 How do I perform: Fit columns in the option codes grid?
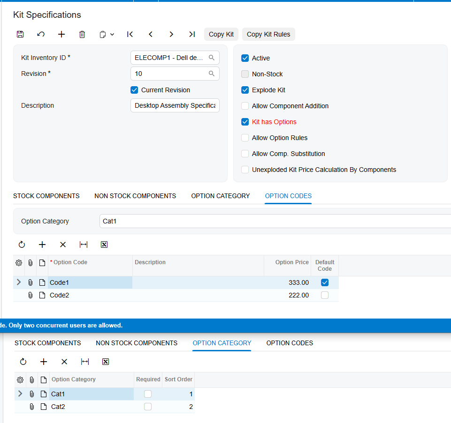pyautogui.click(x=84, y=245)
